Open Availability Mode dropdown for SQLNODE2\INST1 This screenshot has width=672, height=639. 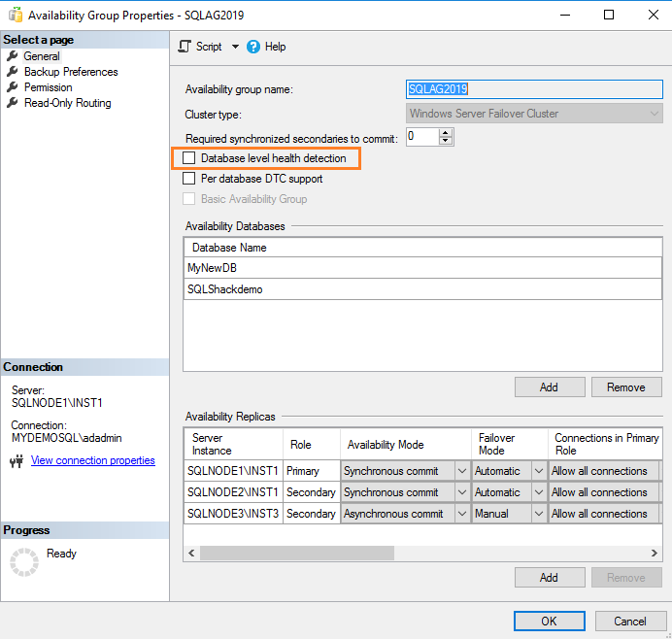pyautogui.click(x=461, y=492)
